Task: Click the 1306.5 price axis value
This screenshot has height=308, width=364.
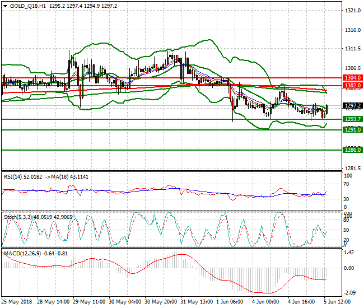Action: point(353,68)
